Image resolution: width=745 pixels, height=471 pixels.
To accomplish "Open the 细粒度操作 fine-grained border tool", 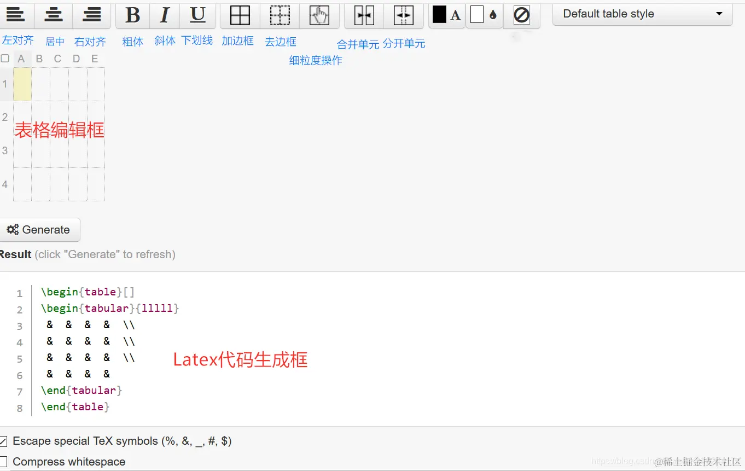I will 319,15.
